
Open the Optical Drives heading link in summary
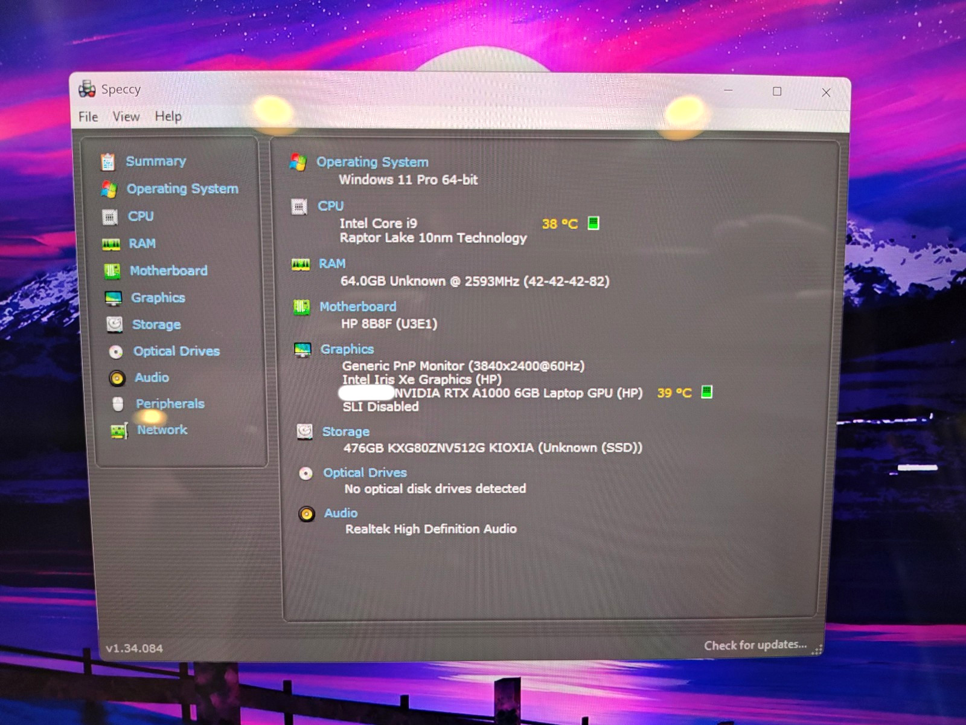pos(365,472)
